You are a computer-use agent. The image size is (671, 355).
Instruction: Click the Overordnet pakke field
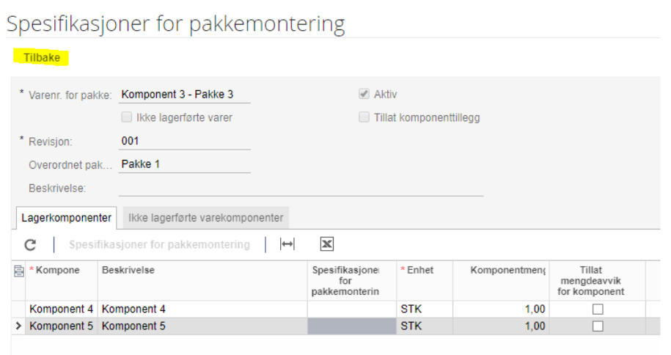click(185, 164)
